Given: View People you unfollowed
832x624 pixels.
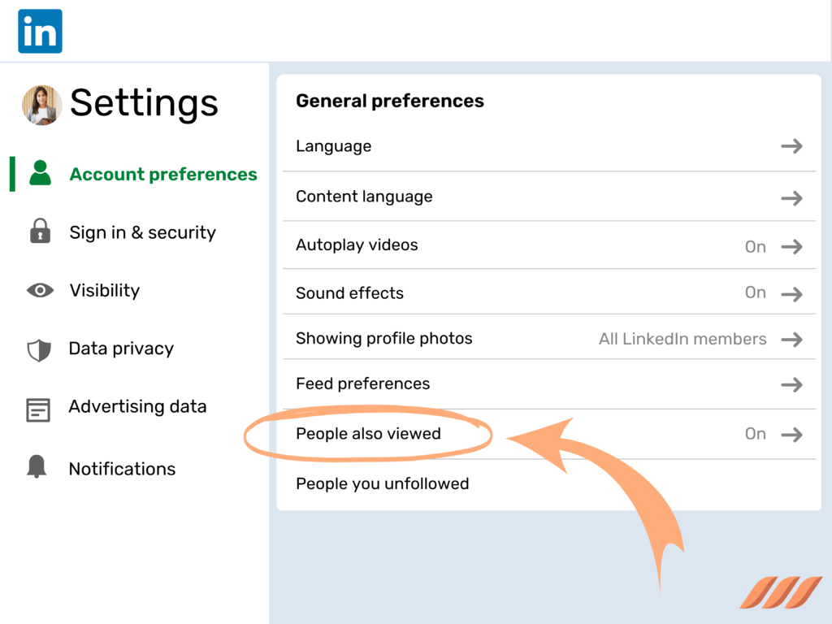Looking at the screenshot, I should (x=382, y=483).
